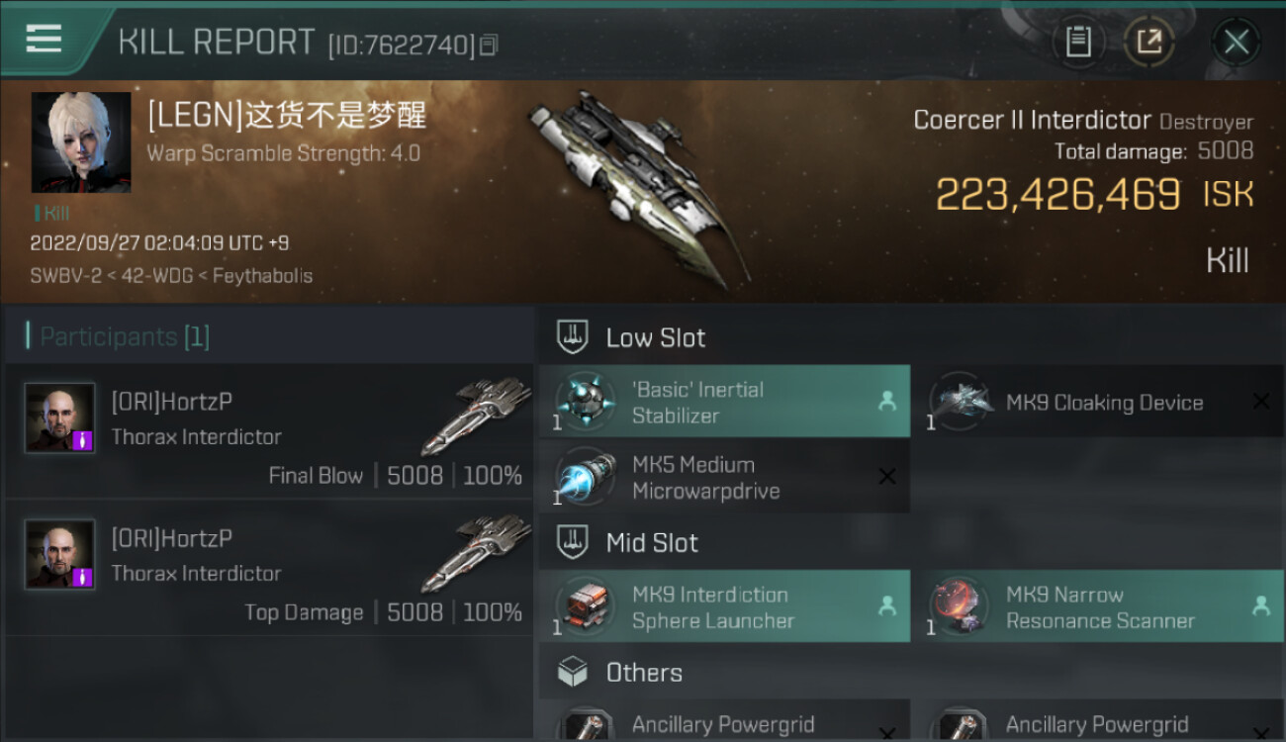Screen dimensions: 1286x742
Task: Select the MK9 Cloaking Device icon
Action: (x=959, y=402)
